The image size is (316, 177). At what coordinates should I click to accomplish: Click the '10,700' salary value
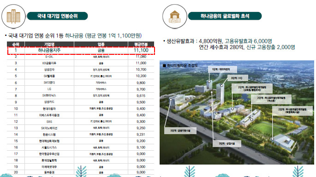pyautogui.click(x=141, y=70)
